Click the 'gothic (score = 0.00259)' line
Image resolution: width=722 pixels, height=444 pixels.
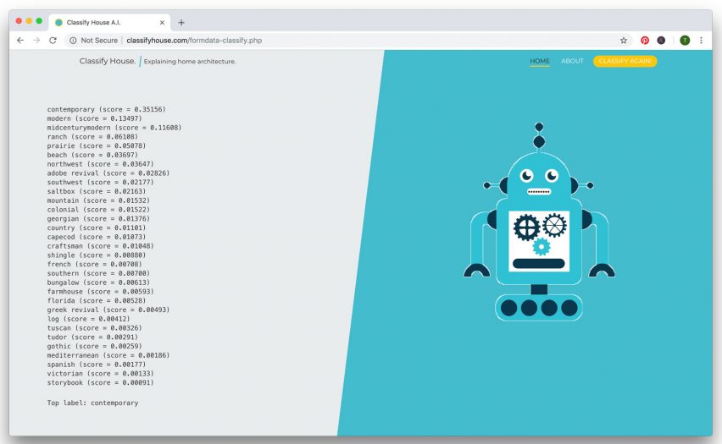tap(94, 346)
